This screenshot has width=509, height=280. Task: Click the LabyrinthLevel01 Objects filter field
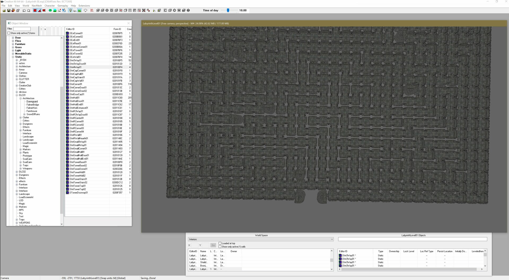413,239
